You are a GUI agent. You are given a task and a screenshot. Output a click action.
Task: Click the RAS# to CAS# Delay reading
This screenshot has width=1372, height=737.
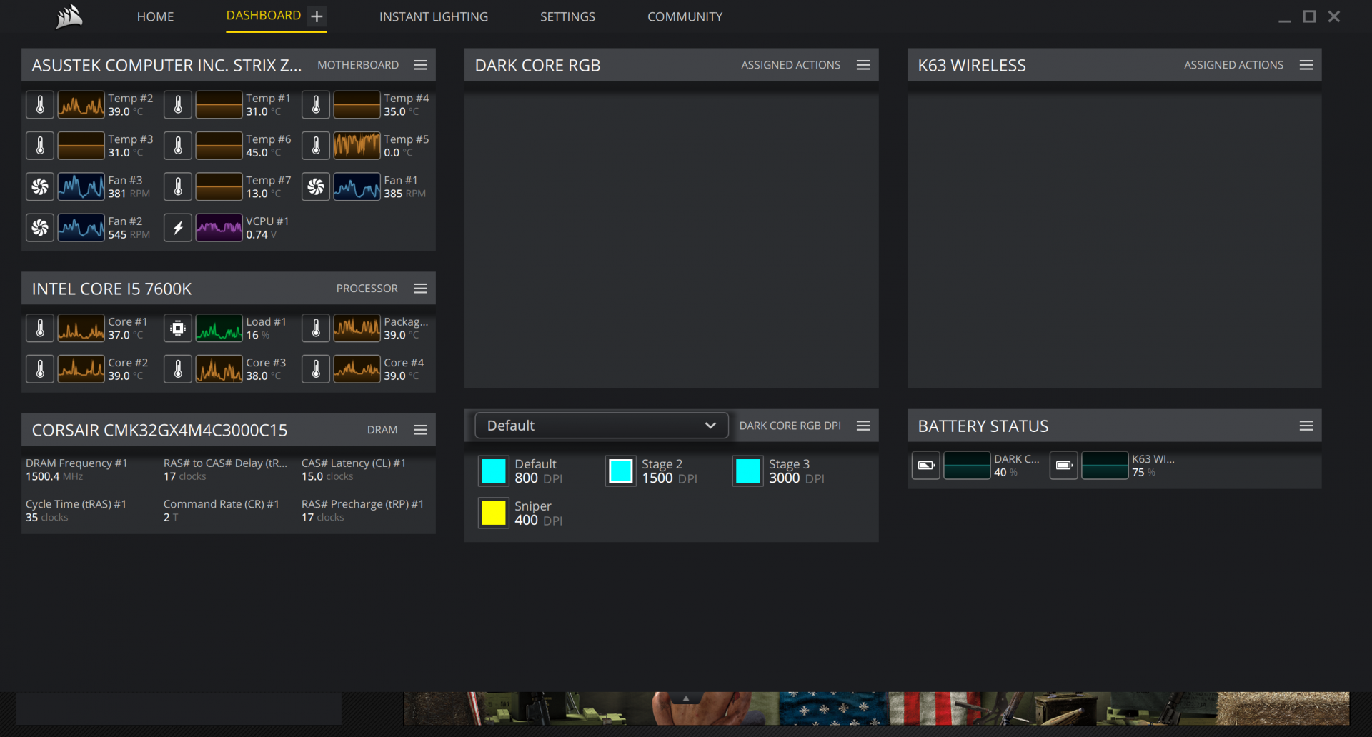(x=226, y=470)
